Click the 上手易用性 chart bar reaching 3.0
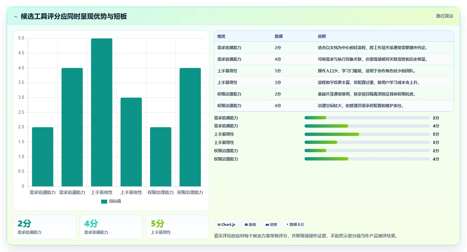Viewport: 467px width, 252px height. (131, 142)
